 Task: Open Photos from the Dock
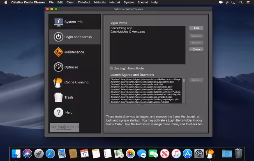130,153
